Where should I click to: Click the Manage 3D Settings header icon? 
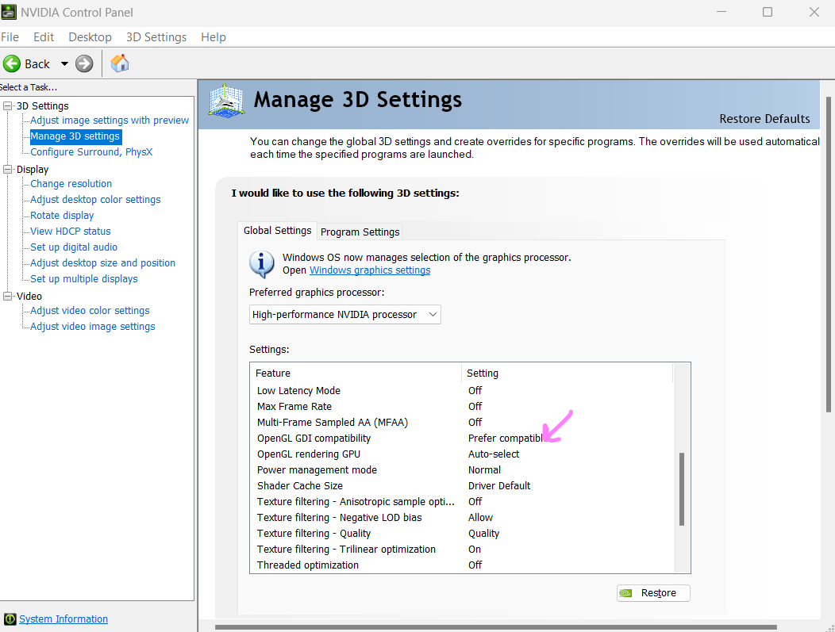(226, 101)
